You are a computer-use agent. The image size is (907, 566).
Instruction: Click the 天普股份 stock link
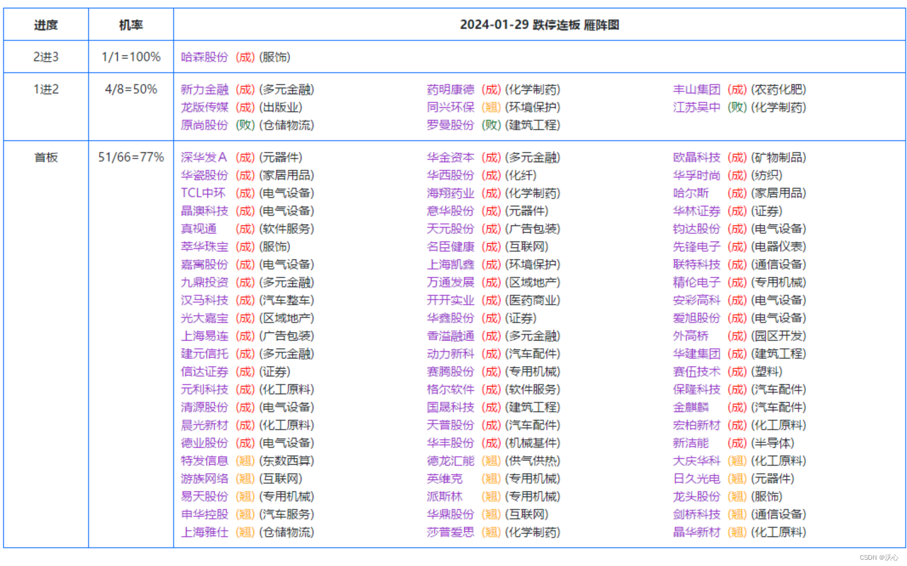(450, 425)
